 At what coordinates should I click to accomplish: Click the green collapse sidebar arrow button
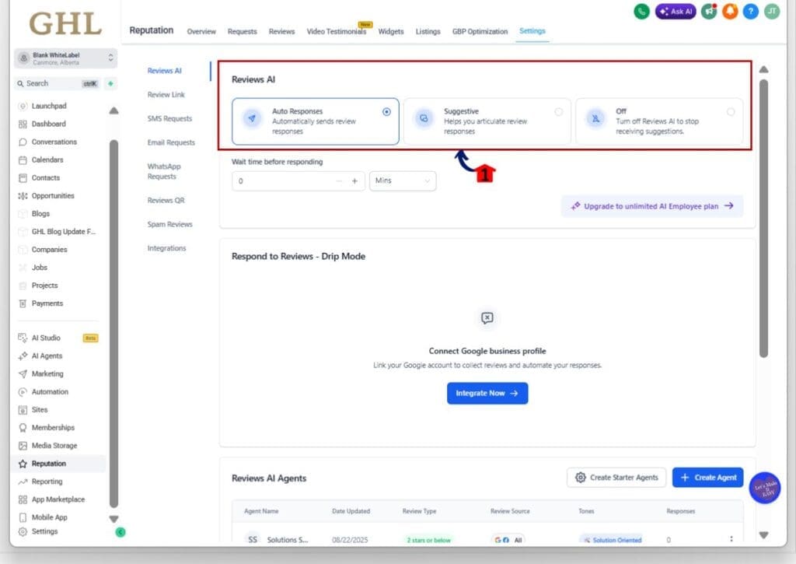pos(120,532)
